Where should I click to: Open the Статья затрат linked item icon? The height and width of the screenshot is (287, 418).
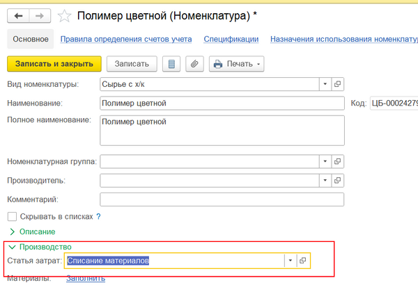coord(302,261)
